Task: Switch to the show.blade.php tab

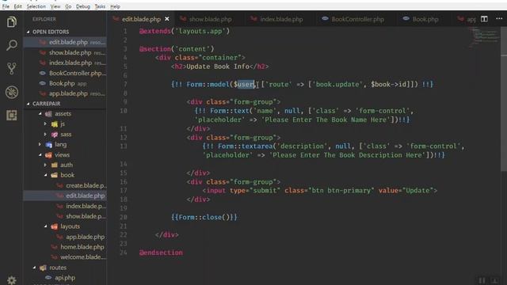Action: click(210, 19)
